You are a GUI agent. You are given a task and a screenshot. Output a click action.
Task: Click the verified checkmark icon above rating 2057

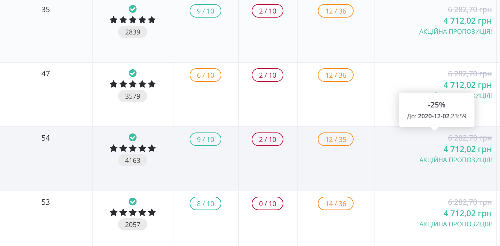133,201
